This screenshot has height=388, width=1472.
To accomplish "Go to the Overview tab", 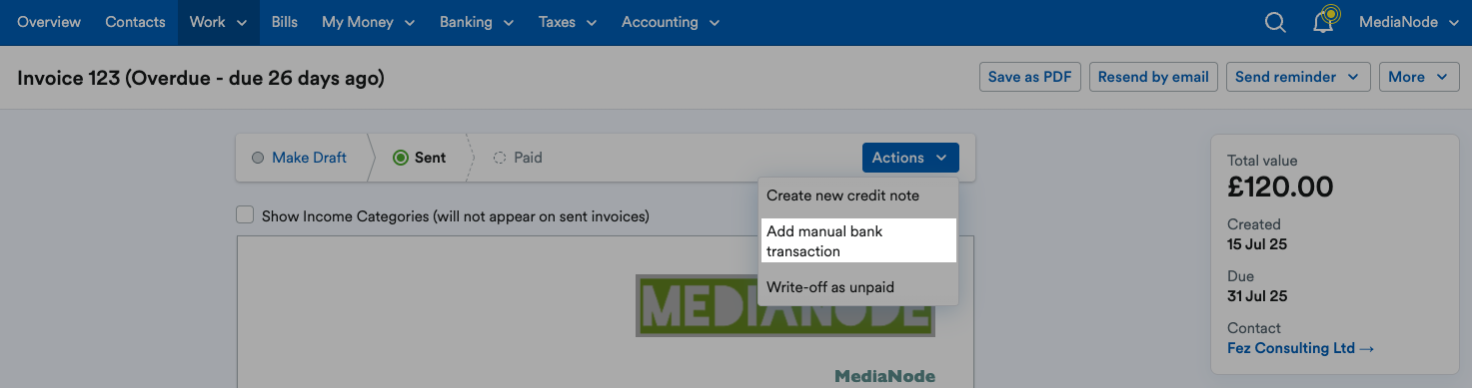I will (x=49, y=22).
